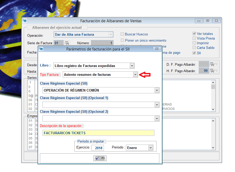Click the SB logo on the Facturación window title bar
This screenshot has width=235, height=172.
point(24,21)
